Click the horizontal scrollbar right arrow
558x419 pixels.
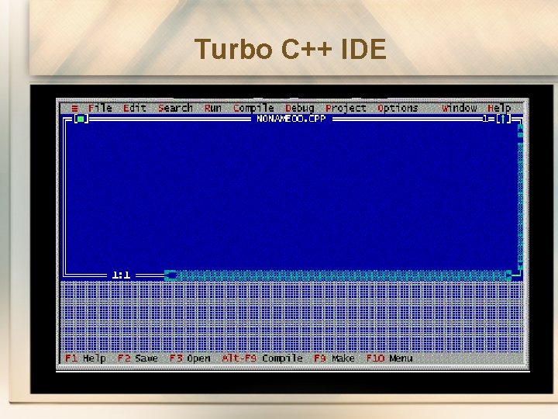pyautogui.click(x=508, y=275)
